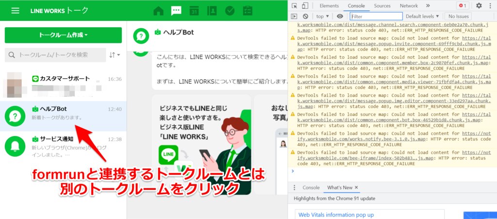Select the Console tab in bottom drawer

pos(311,187)
